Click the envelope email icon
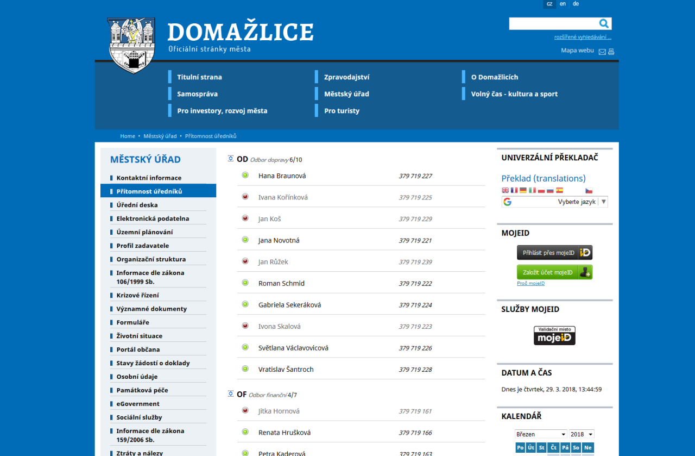 [602, 52]
